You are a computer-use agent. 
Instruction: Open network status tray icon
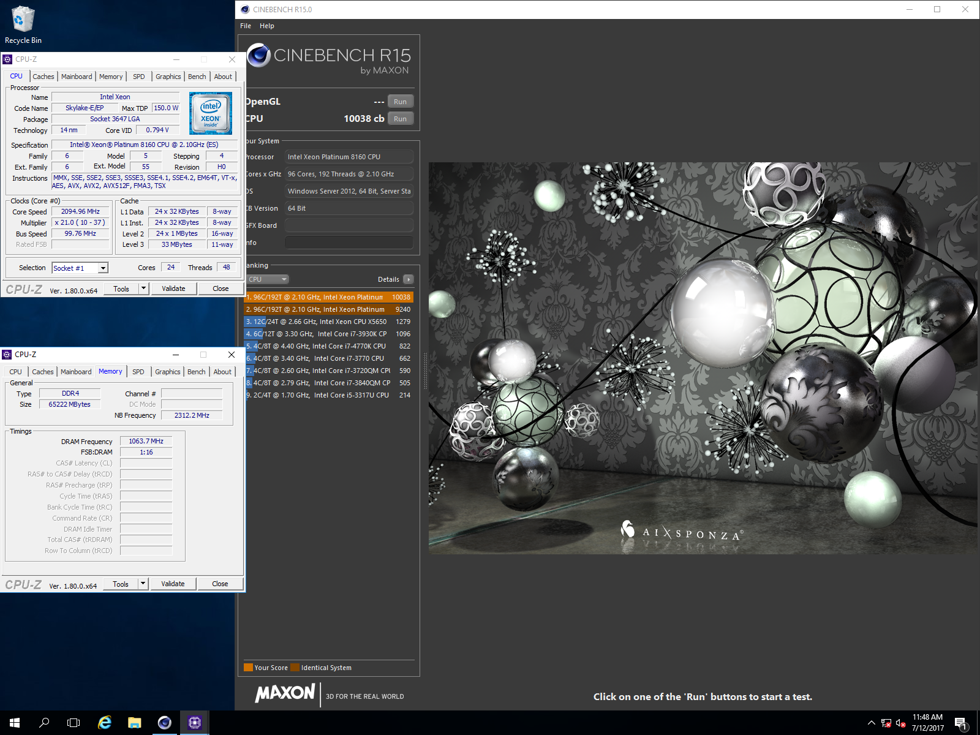coord(886,723)
